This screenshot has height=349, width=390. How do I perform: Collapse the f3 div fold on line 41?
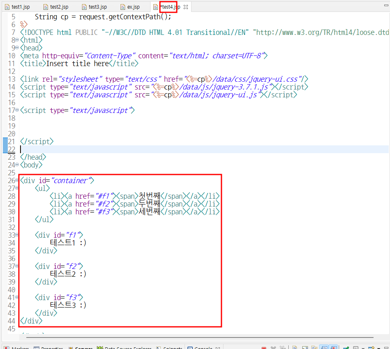(x=17, y=297)
